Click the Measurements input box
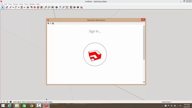Screen dimensions: 192x108 tap(181, 102)
